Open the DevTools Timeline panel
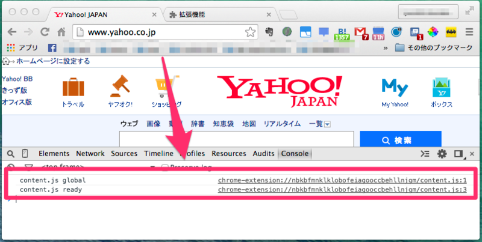482x242 pixels. click(x=158, y=154)
